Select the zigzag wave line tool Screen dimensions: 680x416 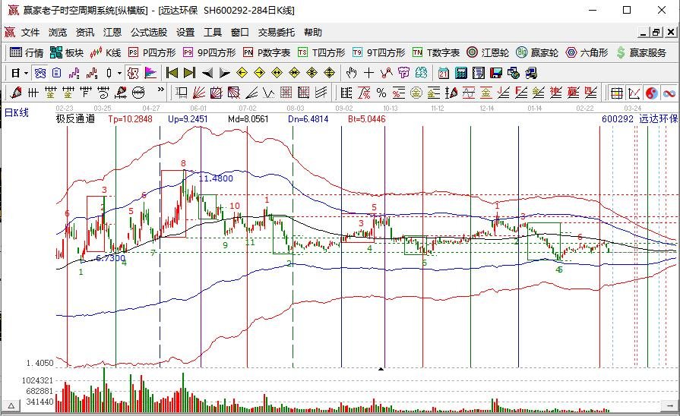pyautogui.click(x=268, y=93)
